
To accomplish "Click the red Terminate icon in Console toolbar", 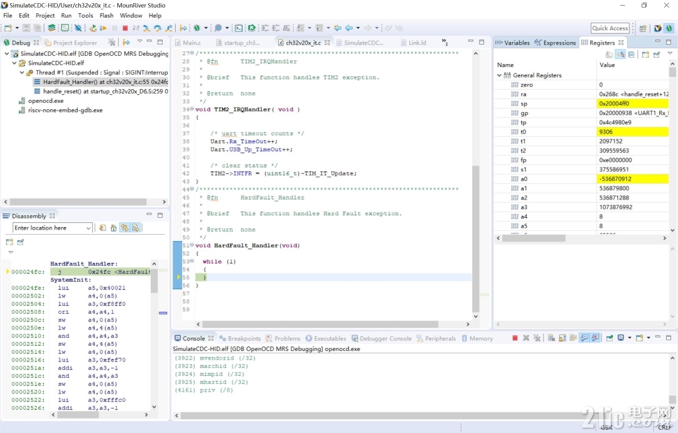I will click(515, 338).
